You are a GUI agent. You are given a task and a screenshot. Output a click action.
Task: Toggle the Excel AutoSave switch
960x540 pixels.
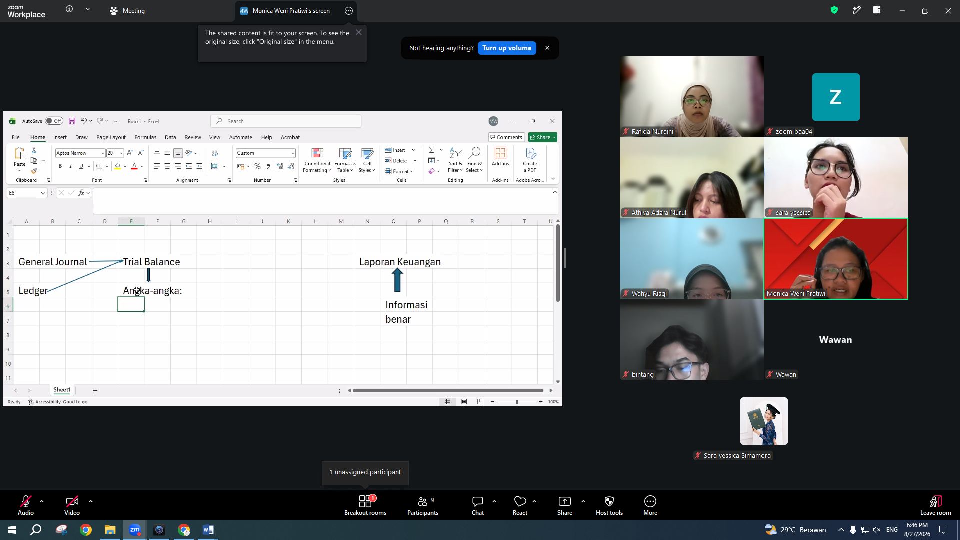54,121
